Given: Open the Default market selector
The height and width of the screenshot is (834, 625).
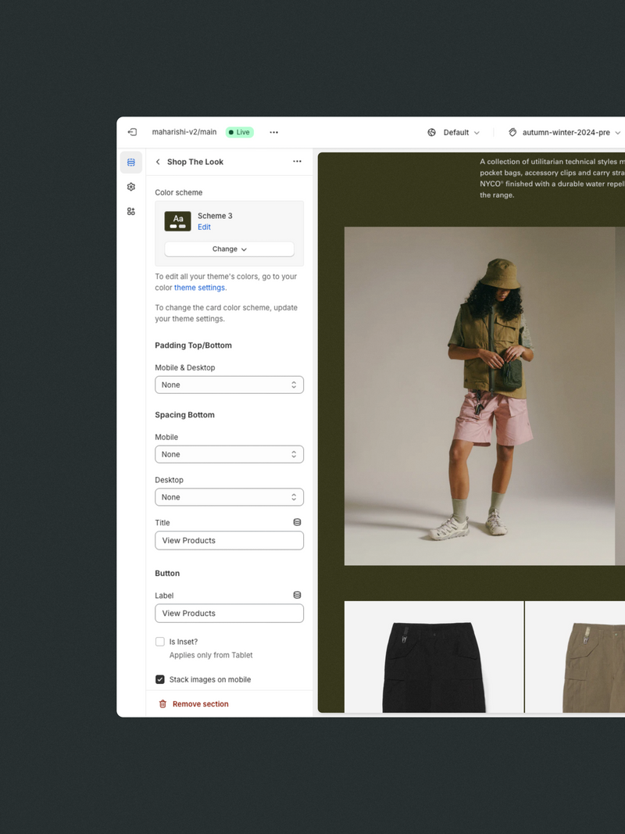Looking at the screenshot, I should pyautogui.click(x=454, y=133).
